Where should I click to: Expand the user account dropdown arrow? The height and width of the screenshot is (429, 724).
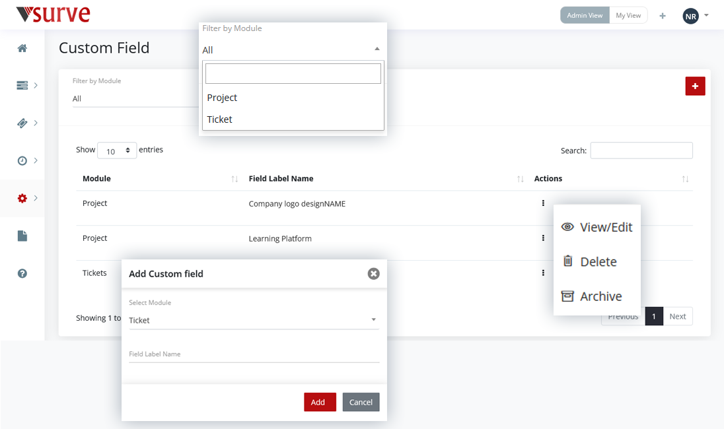point(706,15)
